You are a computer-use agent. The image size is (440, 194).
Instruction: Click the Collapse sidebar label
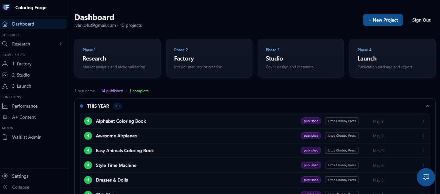point(21,187)
